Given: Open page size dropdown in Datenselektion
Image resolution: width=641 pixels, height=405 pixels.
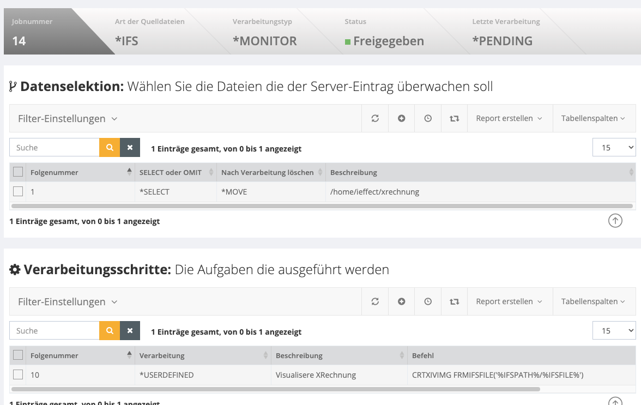Looking at the screenshot, I should point(614,148).
